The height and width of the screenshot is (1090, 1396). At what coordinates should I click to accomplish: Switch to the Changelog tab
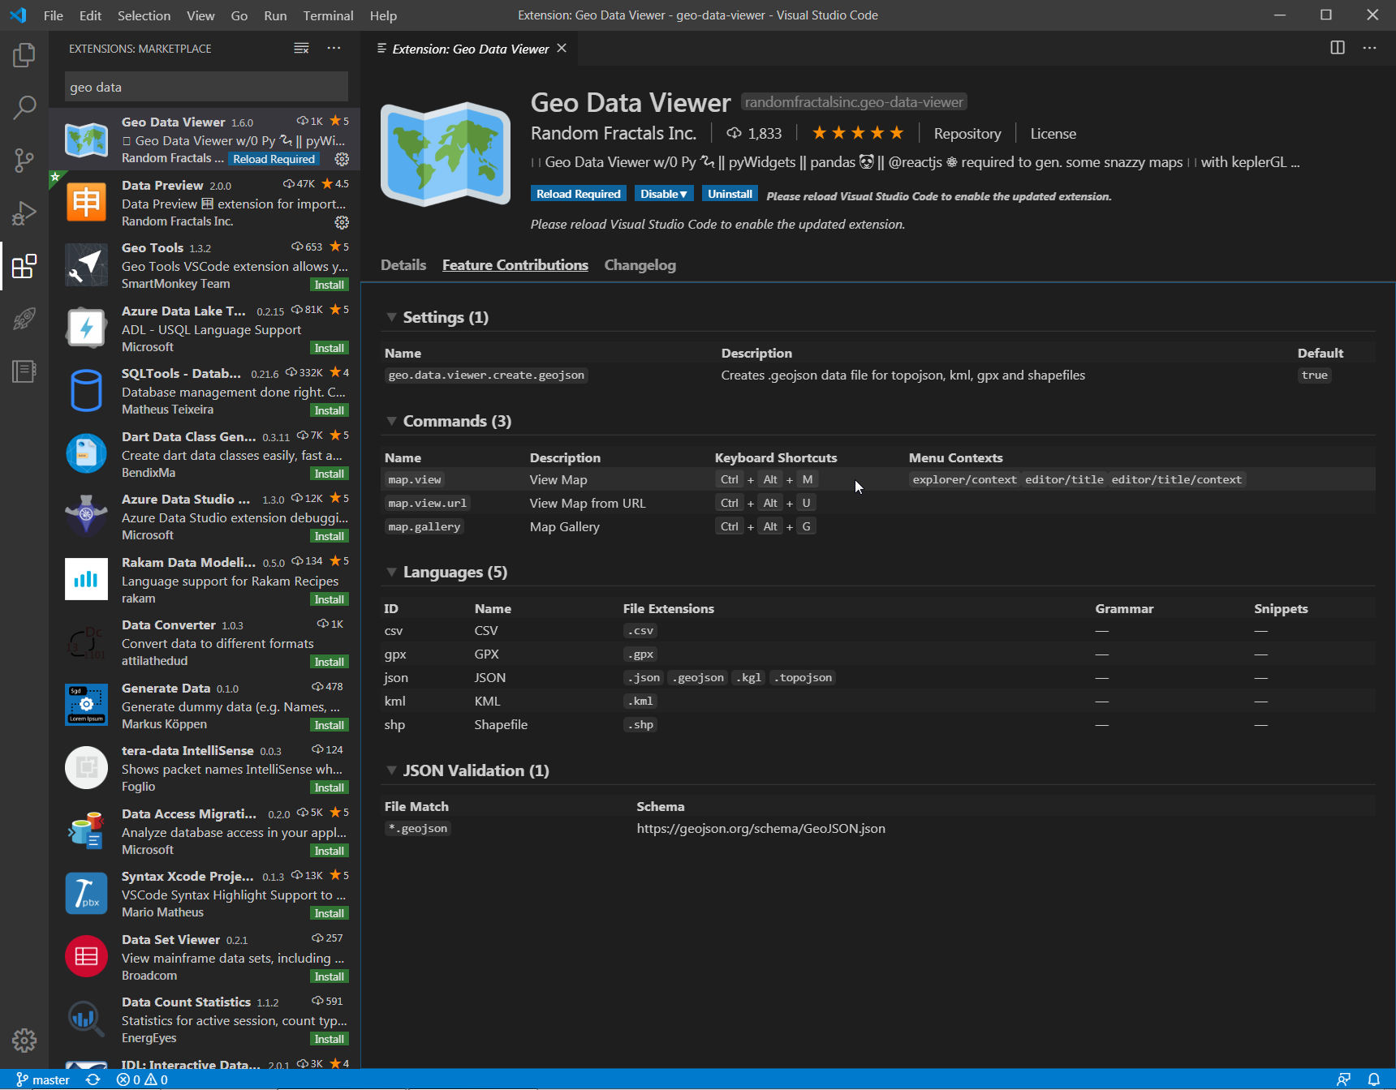[640, 265]
